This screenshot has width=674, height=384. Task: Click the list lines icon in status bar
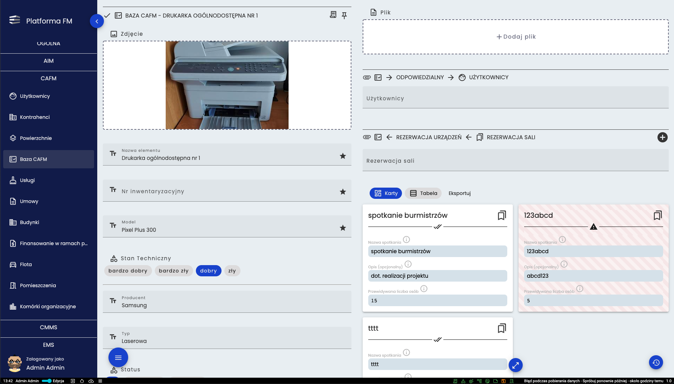tap(100, 381)
